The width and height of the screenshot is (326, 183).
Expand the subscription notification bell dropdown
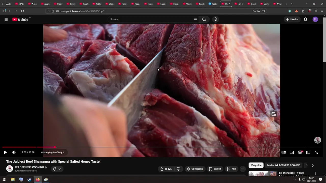point(57,169)
